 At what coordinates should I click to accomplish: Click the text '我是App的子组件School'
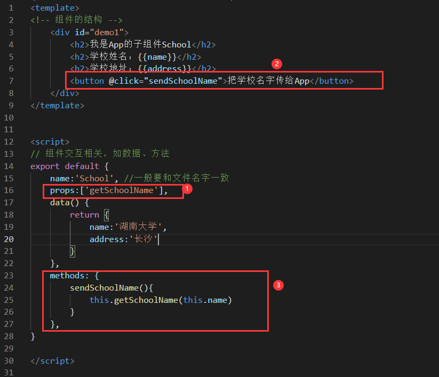(140, 44)
